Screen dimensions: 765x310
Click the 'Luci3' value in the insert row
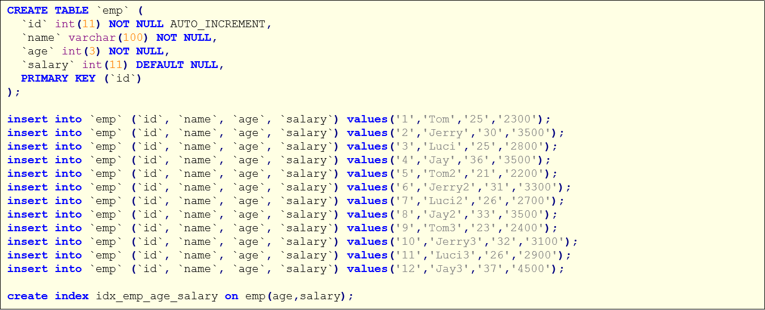tap(452, 255)
